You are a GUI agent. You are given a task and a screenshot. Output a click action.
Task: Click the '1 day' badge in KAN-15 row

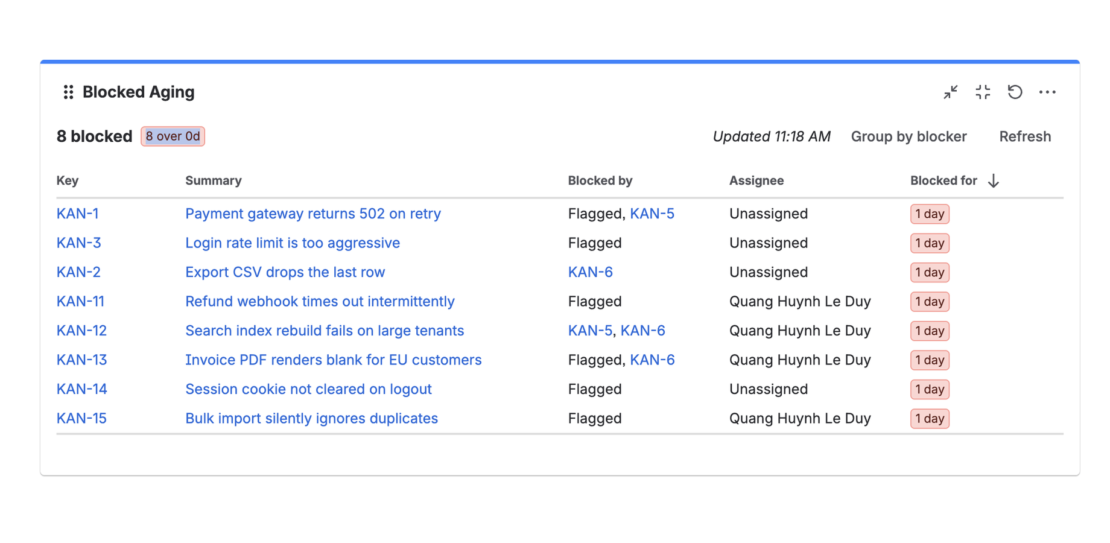930,419
